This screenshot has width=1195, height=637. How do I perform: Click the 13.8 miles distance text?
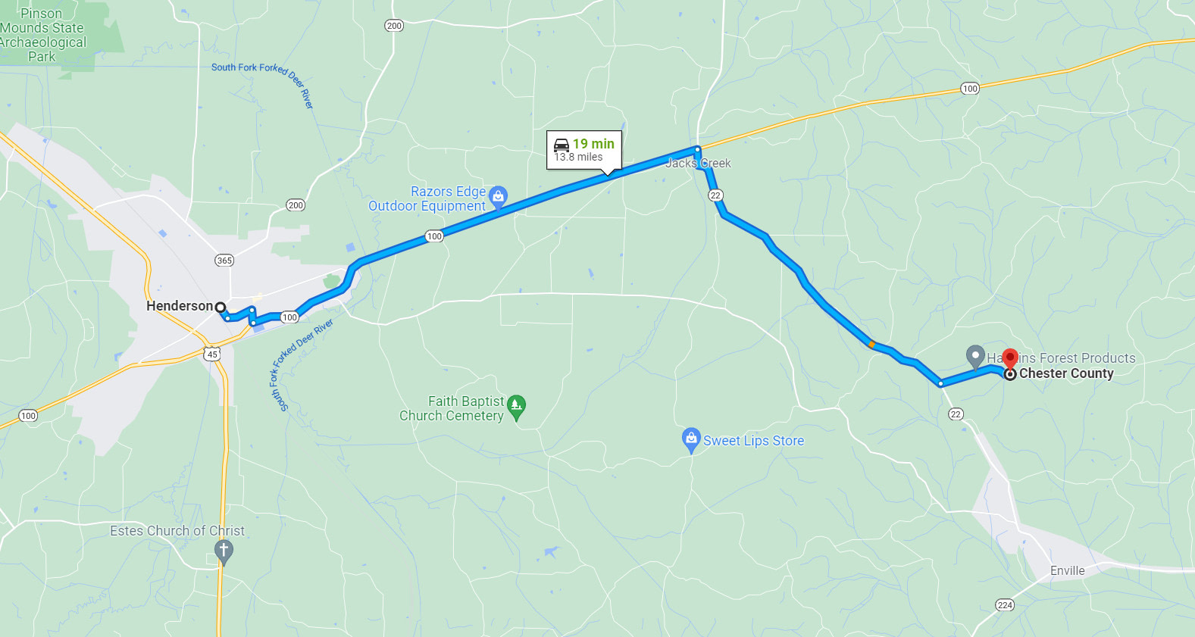click(579, 157)
